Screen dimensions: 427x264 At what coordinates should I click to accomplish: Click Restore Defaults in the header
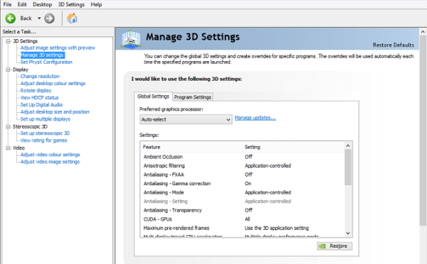[394, 45]
